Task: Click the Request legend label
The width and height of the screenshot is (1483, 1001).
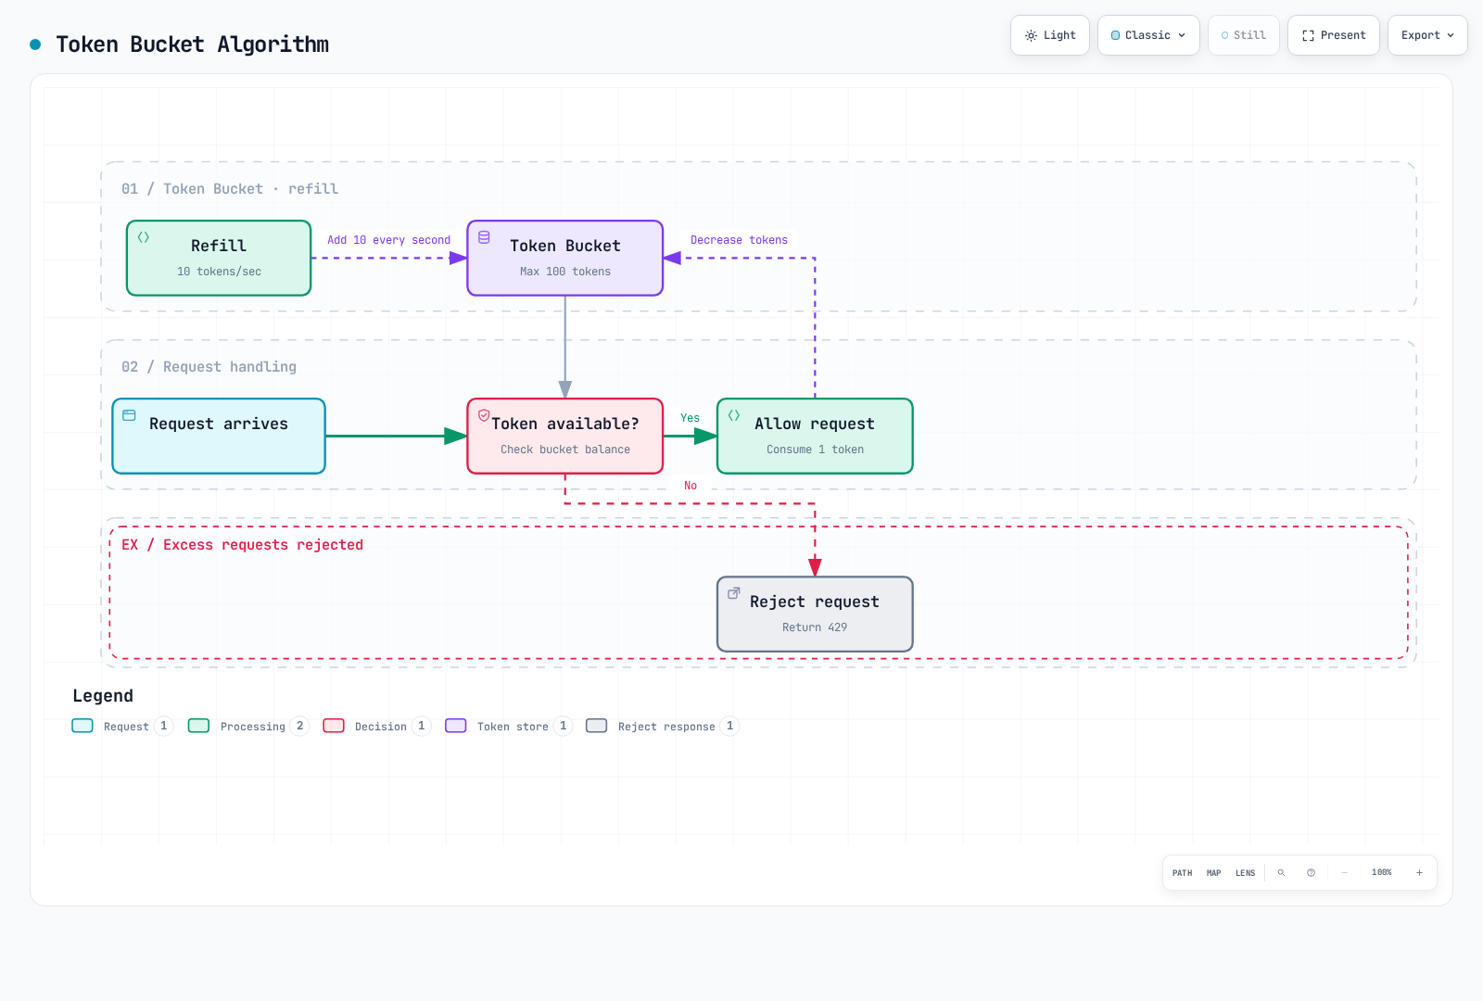Action: pos(126,727)
